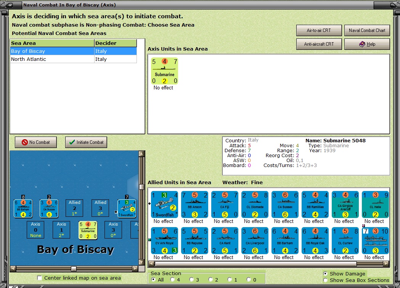Image resolution: width=400 pixels, height=288 pixels.
Task: Choose sea section 1 radio button
Action: point(230,280)
